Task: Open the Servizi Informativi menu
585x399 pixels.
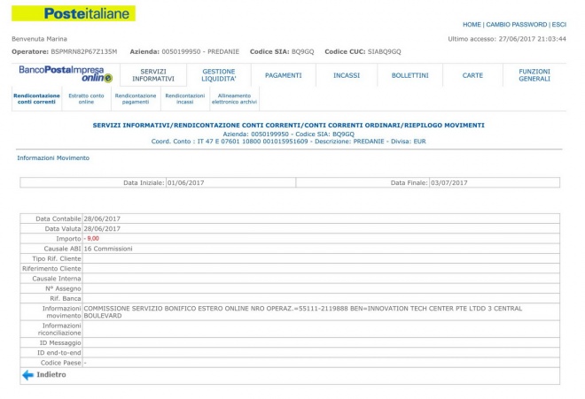Action: (153, 75)
